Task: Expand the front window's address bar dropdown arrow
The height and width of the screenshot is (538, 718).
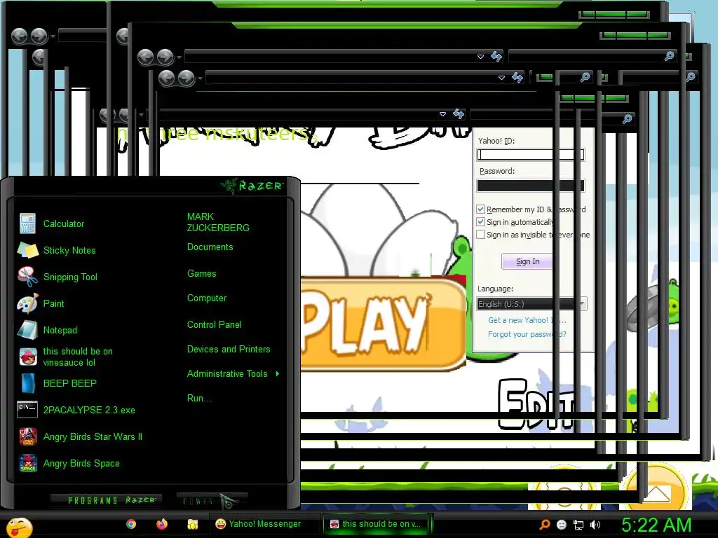Action: click(480, 57)
